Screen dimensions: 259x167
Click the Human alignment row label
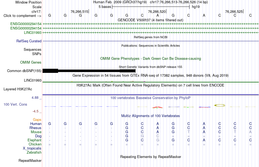(36, 124)
